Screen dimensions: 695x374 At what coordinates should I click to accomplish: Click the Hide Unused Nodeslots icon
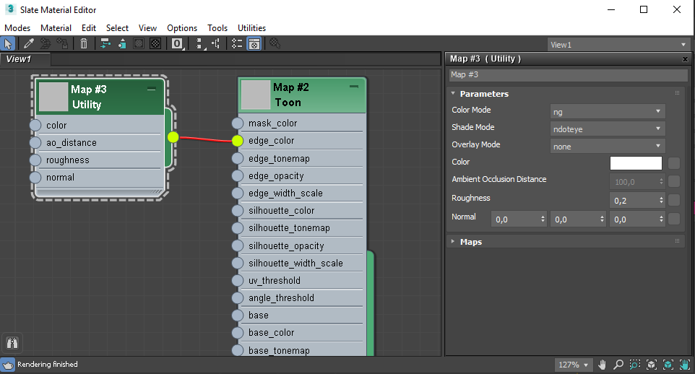pyautogui.click(x=121, y=43)
